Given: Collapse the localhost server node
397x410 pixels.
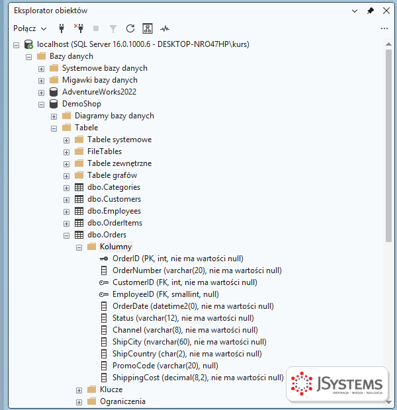Looking at the screenshot, I should pos(17,45).
